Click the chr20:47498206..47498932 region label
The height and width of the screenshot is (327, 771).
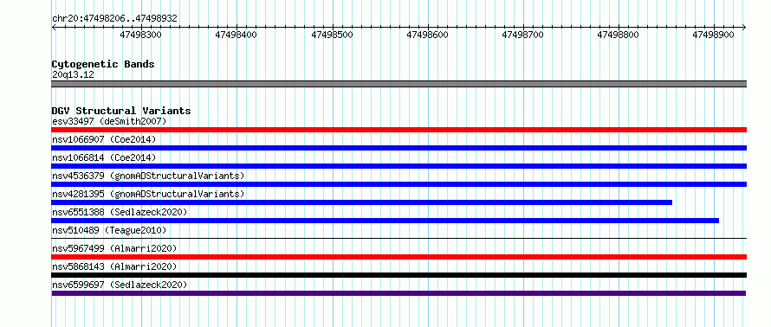(114, 19)
